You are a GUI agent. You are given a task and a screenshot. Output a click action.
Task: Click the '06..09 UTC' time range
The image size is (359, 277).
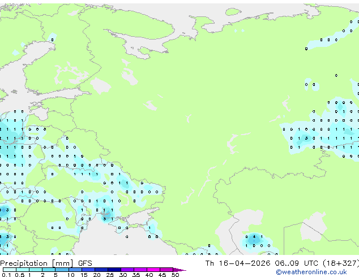297,263
